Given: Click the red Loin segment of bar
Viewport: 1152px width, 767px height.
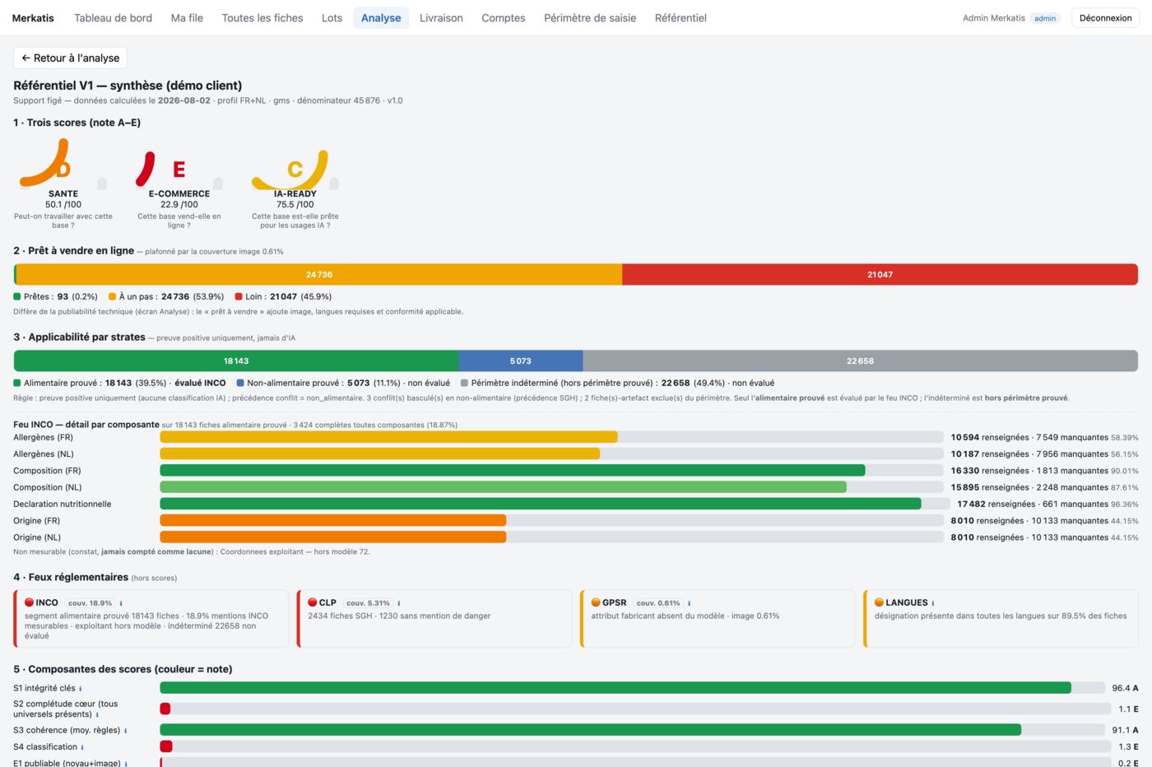Looking at the screenshot, I should [880, 275].
